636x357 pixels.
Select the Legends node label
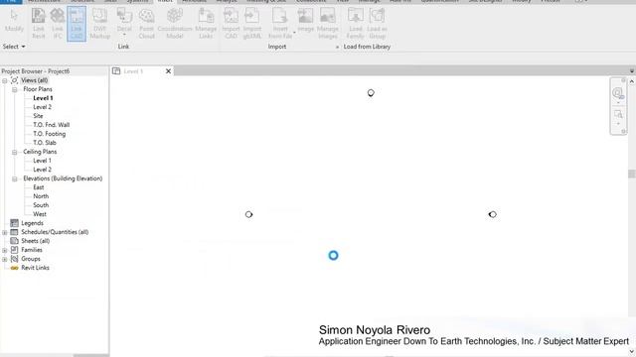pos(32,223)
